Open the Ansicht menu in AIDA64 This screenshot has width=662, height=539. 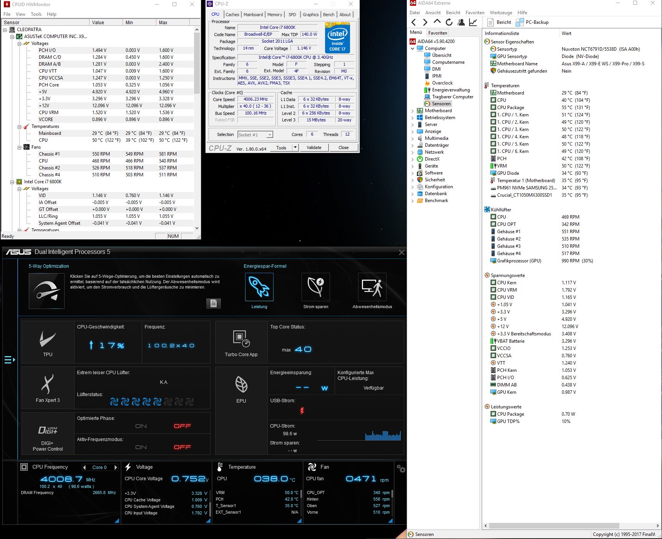pos(433,13)
